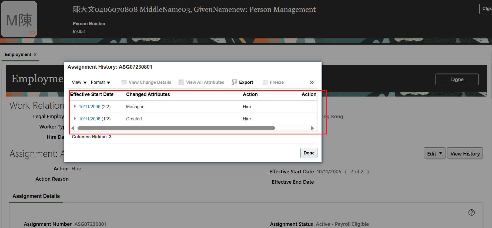Click the Done button in the Employment header
The height and width of the screenshot is (228, 492).
(457, 80)
